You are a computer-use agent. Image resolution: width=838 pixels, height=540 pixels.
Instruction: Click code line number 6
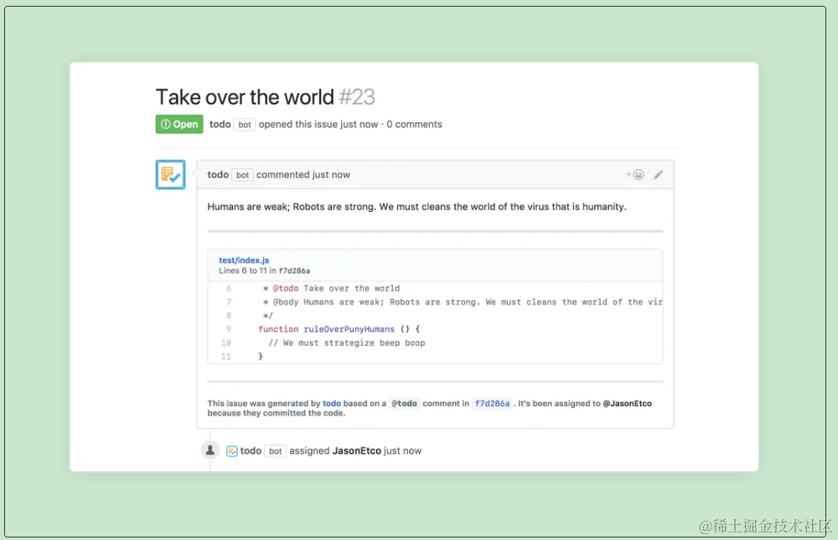[x=229, y=289]
